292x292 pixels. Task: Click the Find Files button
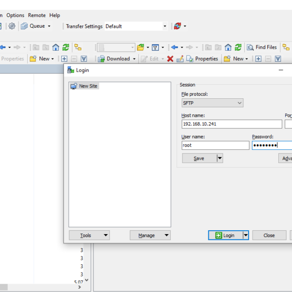(x=261, y=47)
